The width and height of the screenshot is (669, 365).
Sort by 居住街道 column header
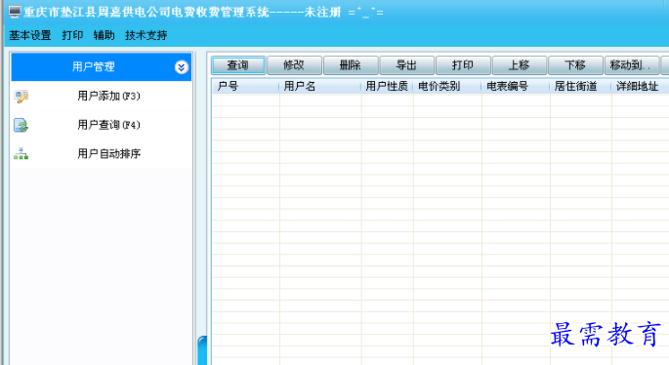[581, 87]
